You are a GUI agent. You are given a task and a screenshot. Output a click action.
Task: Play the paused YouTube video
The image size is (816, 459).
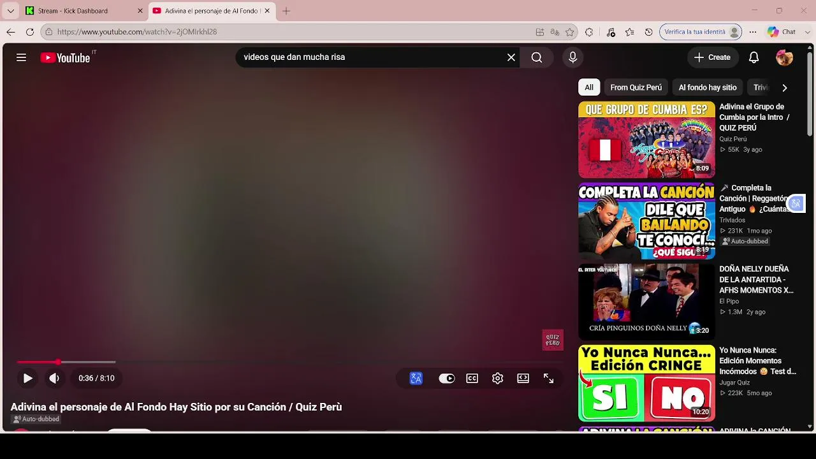coord(27,378)
